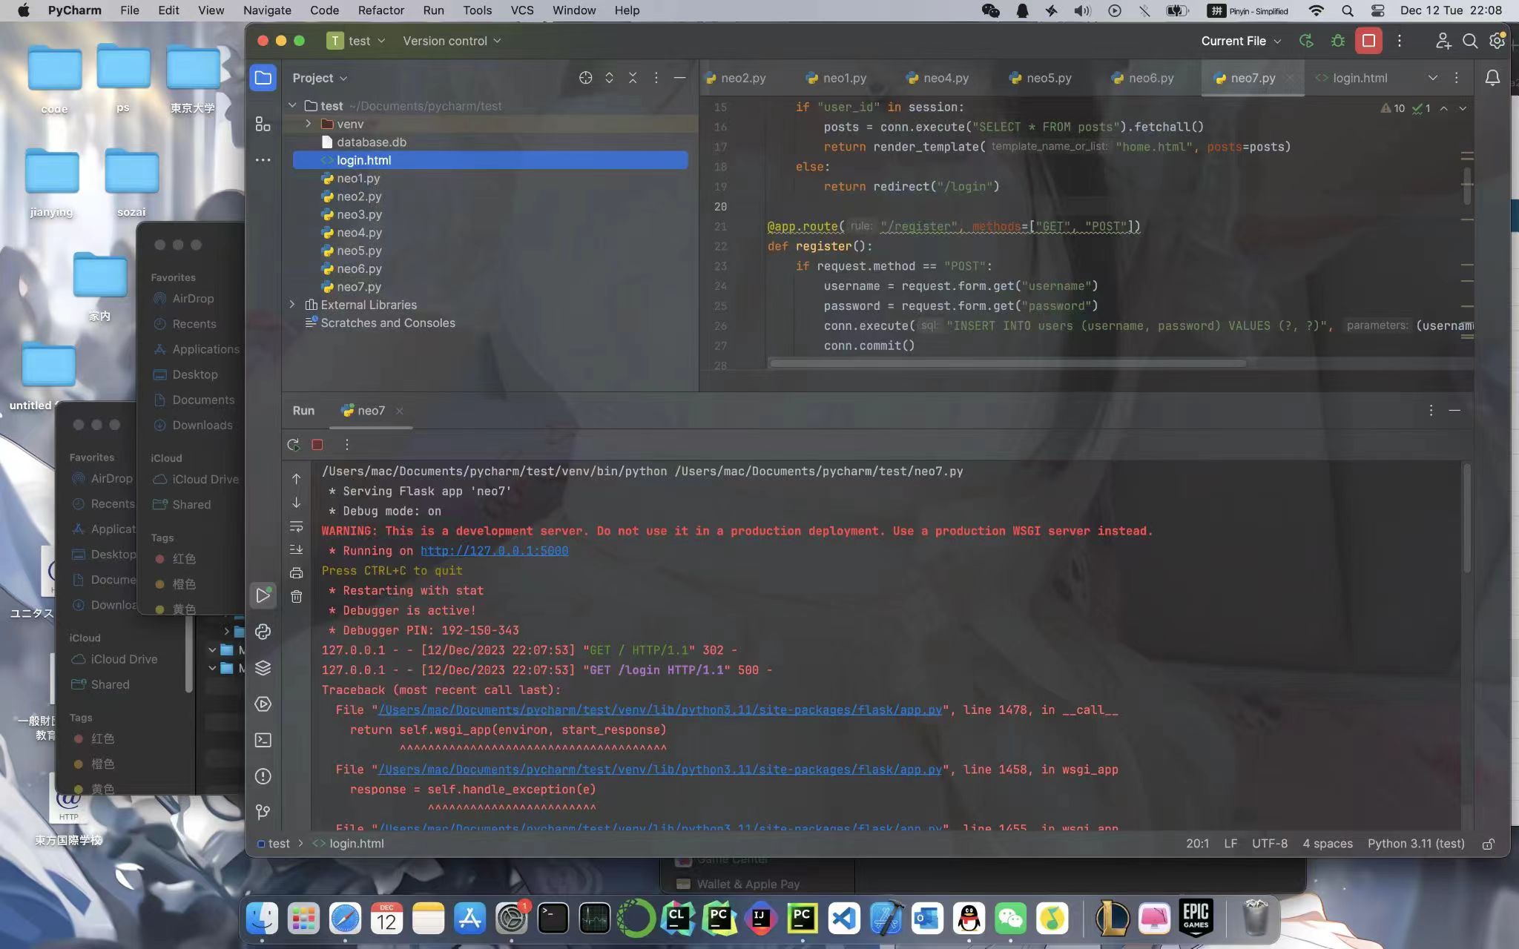Viewport: 1519px width, 949px height.
Task: Stop neo7 in Run tool window
Action: click(317, 445)
